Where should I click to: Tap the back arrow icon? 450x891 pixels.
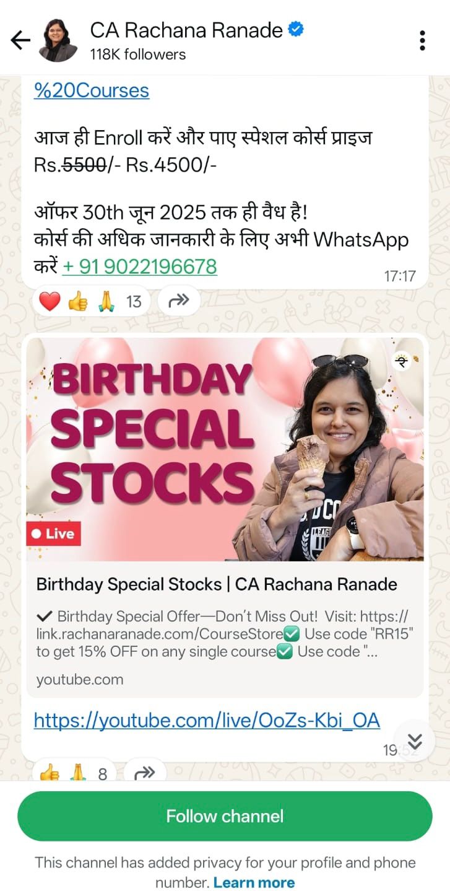coord(20,41)
